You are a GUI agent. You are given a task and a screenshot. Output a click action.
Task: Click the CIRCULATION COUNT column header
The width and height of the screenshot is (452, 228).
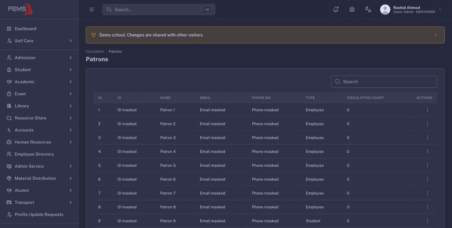(365, 98)
